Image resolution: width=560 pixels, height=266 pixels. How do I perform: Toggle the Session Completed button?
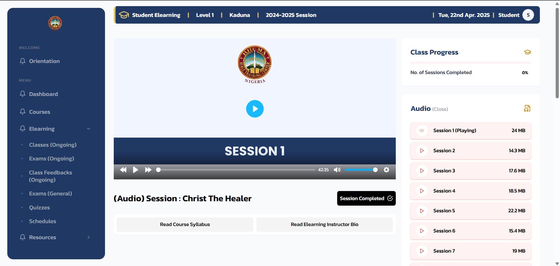coord(366,198)
